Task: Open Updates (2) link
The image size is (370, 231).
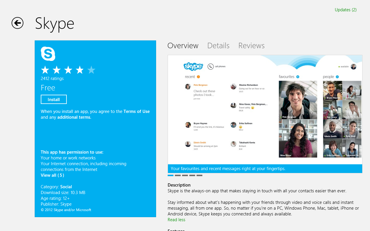Action: click(345, 10)
